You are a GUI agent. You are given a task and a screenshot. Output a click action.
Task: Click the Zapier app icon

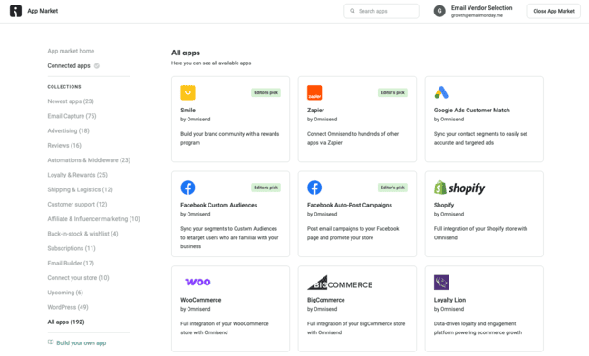[x=314, y=92]
